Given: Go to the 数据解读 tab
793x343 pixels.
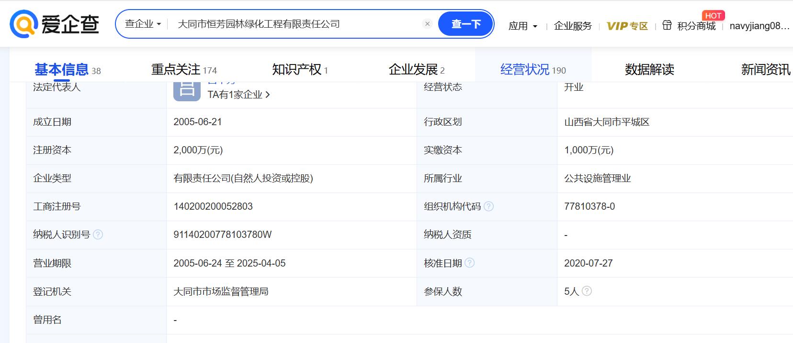Looking at the screenshot, I should [649, 70].
